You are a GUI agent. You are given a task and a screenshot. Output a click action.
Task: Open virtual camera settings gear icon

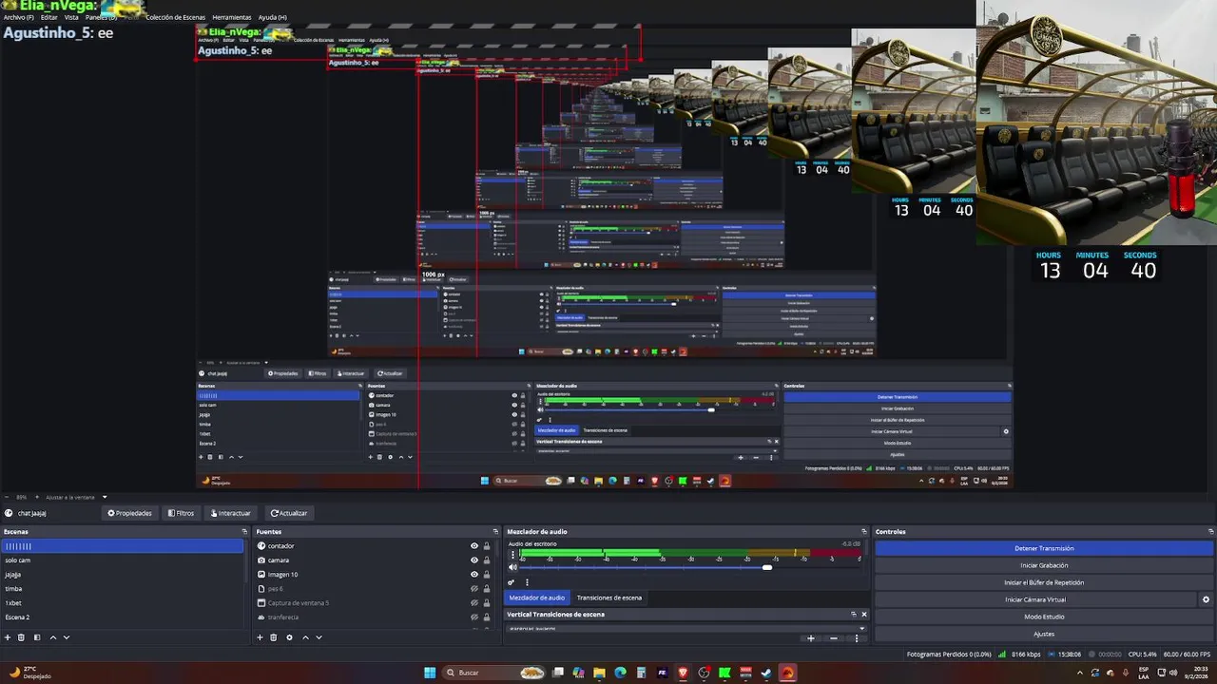1206,599
